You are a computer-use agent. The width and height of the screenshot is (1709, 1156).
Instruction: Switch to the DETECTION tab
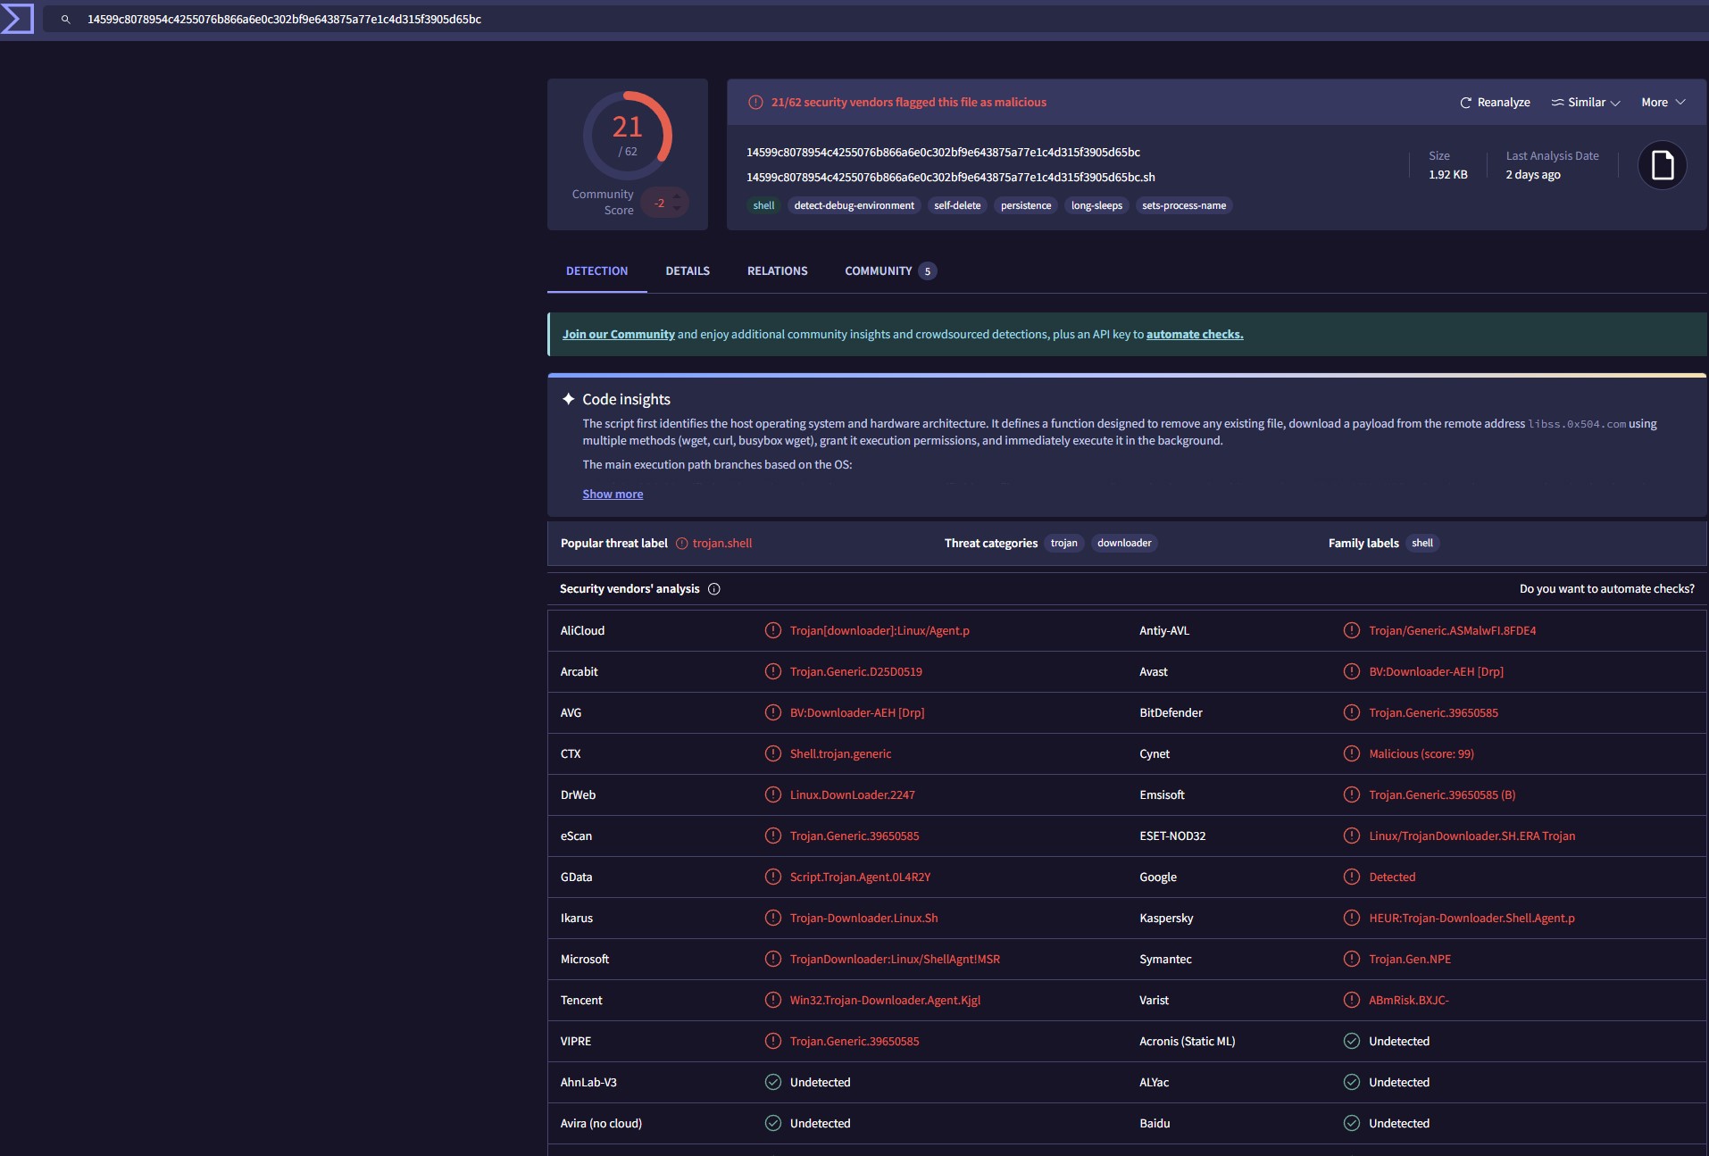[x=596, y=271]
